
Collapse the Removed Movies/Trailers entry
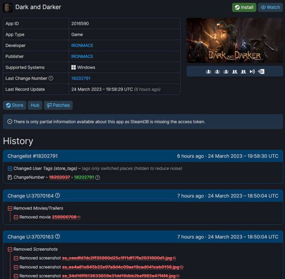pyautogui.click(x=10, y=209)
